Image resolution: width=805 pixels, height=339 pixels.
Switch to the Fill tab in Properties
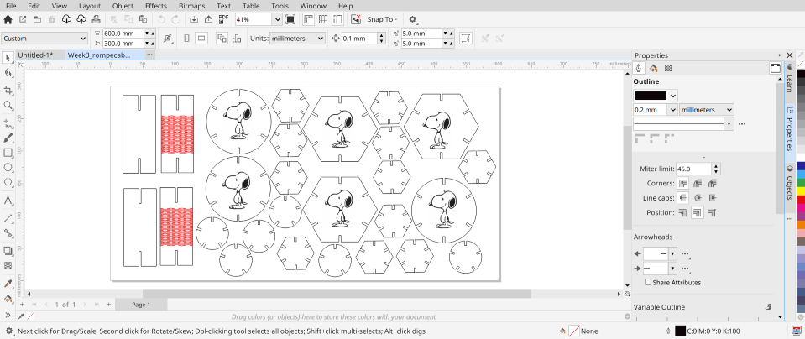tap(653, 68)
